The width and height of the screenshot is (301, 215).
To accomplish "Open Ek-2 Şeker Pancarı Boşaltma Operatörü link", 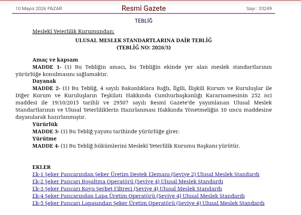I will point(128,182).
